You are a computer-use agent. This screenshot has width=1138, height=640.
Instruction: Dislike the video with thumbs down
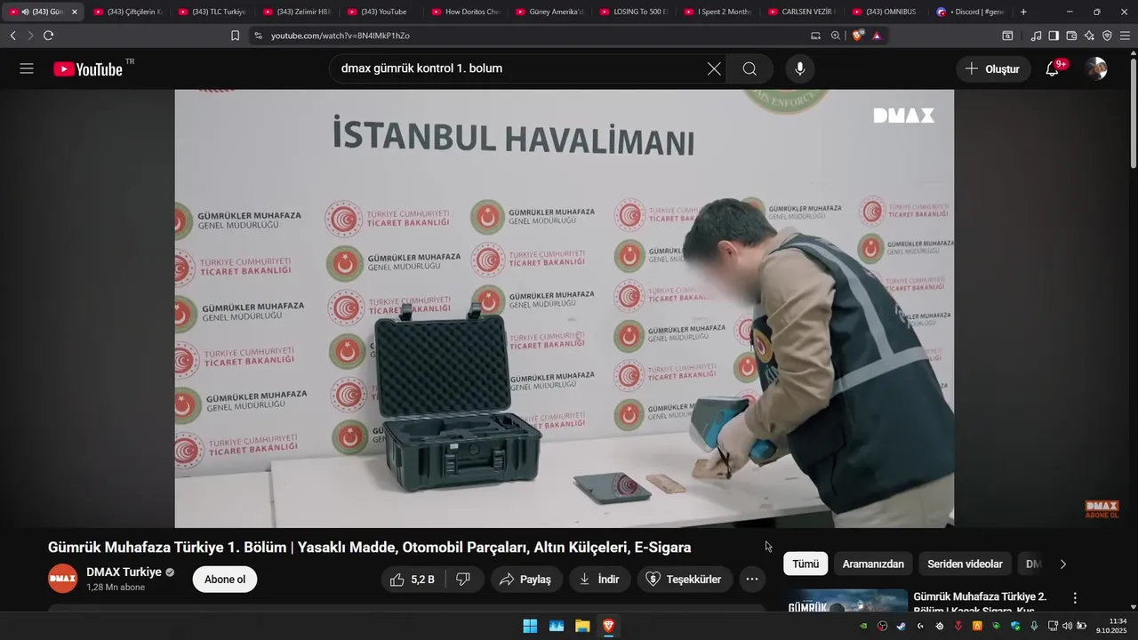coord(463,580)
